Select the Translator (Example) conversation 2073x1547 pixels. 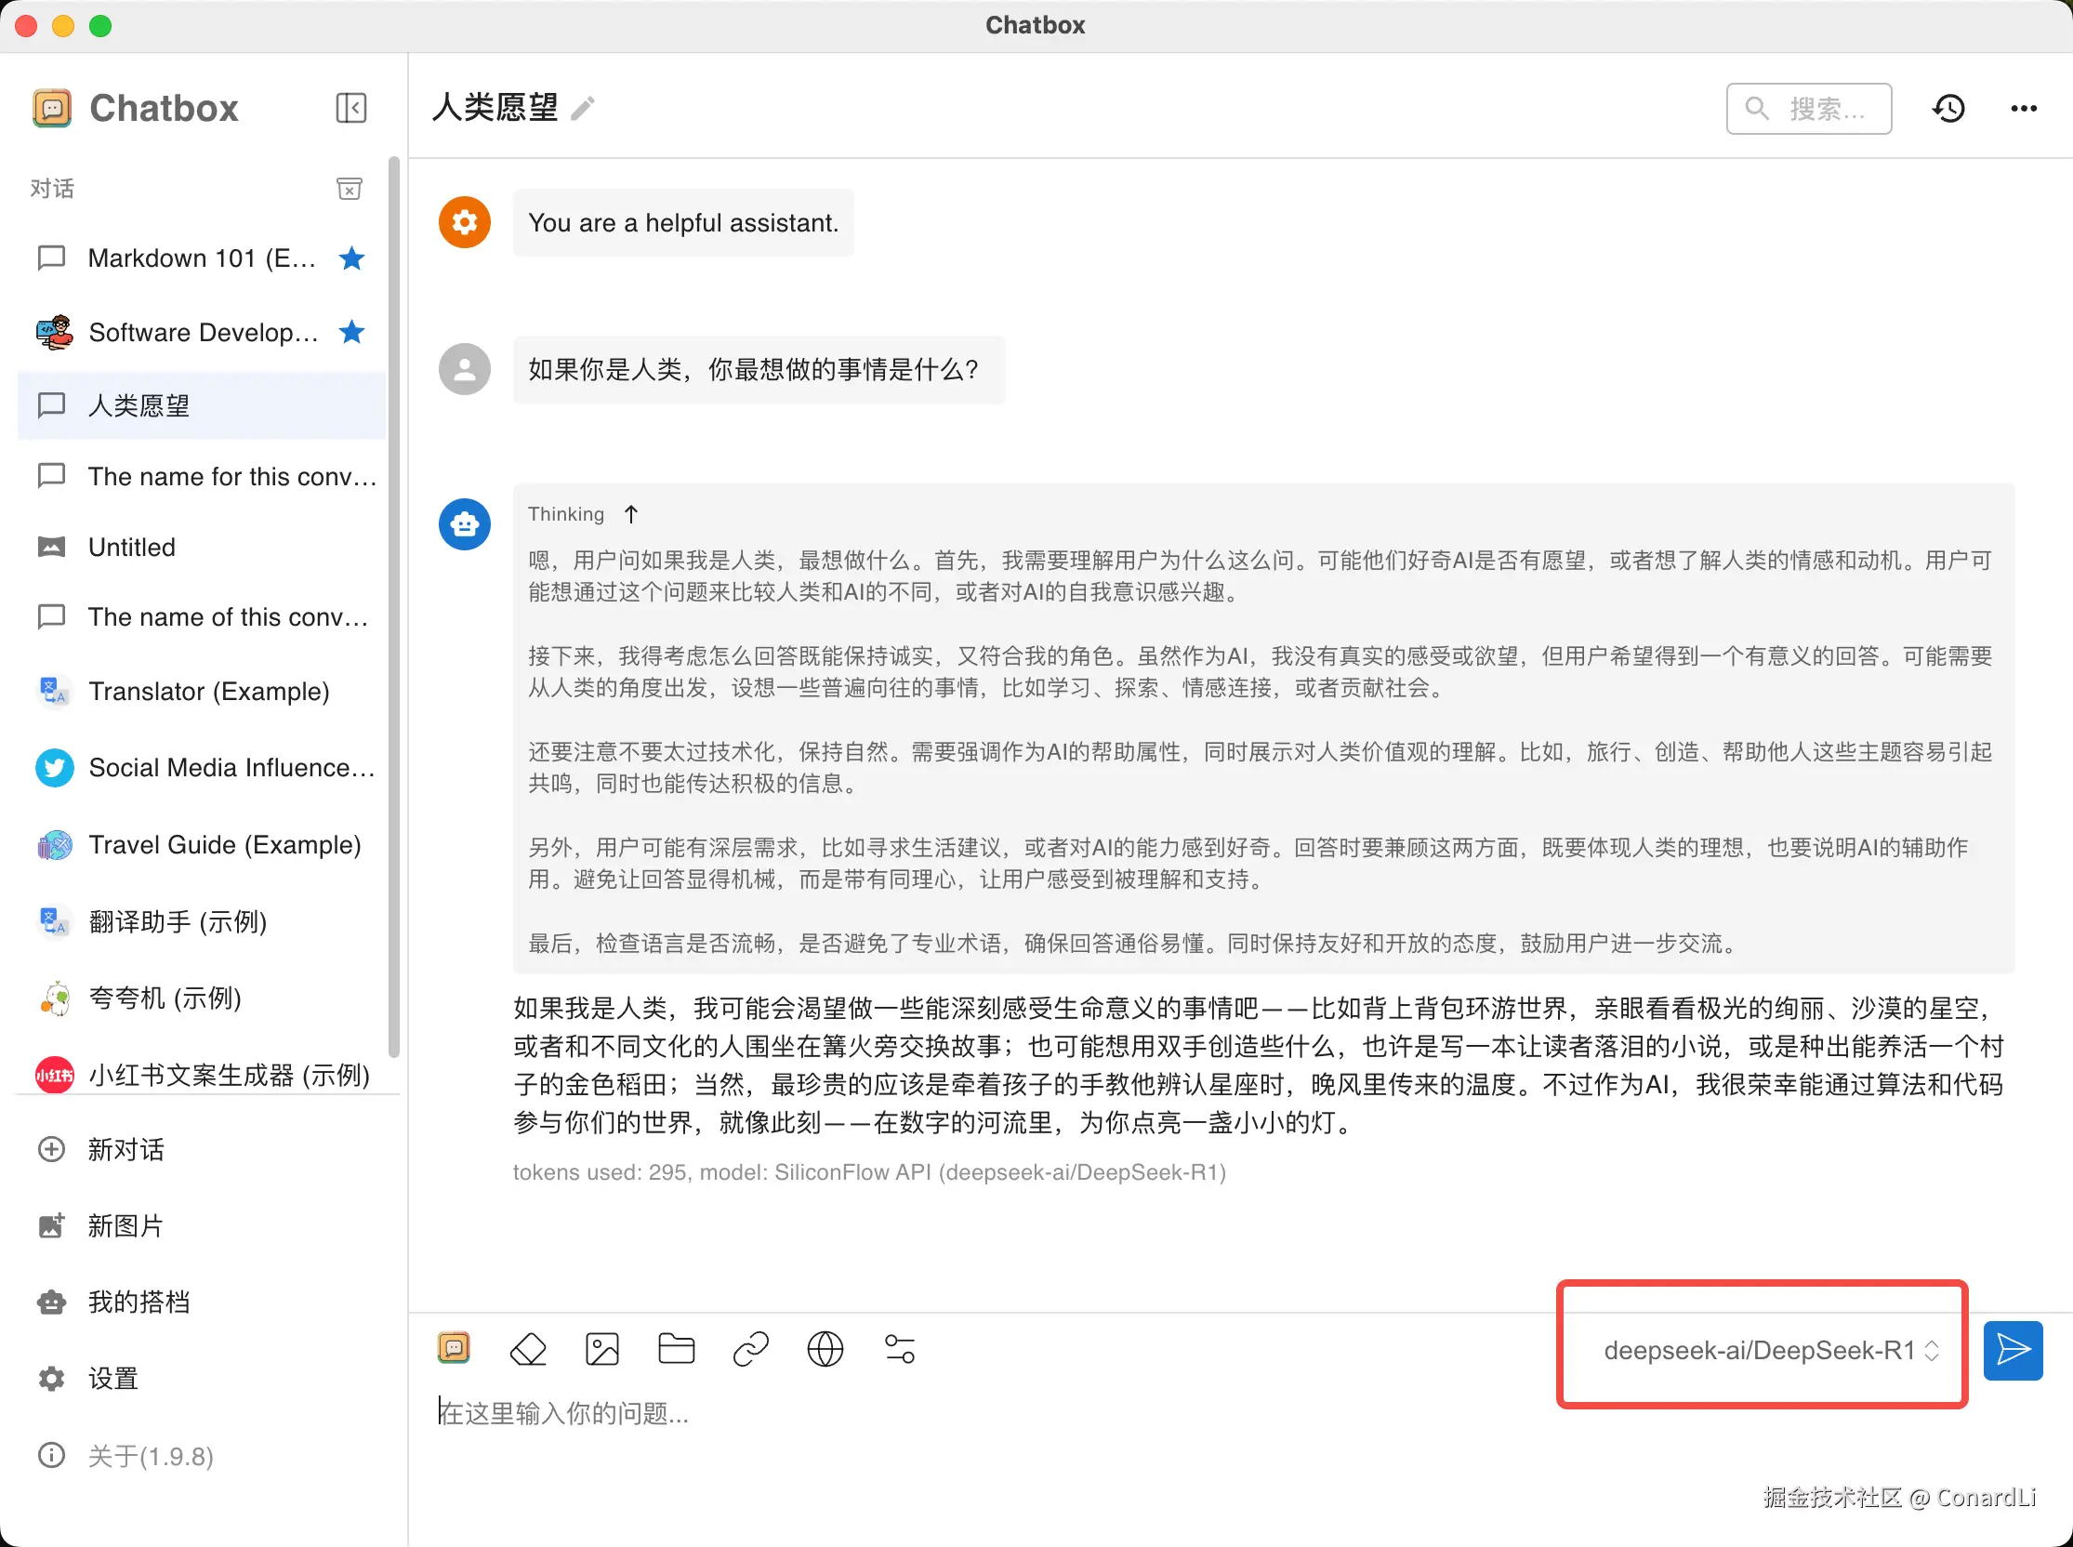[x=208, y=691]
